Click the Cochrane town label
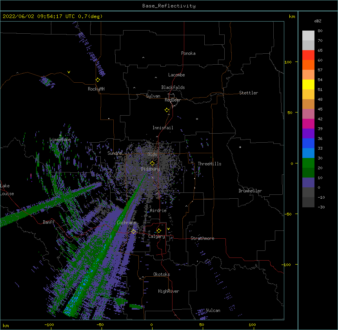Screen dimensions: 338x330 (126, 223)
